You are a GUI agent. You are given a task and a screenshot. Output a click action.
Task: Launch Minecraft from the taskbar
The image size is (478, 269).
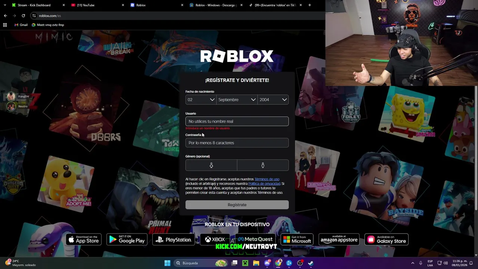point(245,263)
